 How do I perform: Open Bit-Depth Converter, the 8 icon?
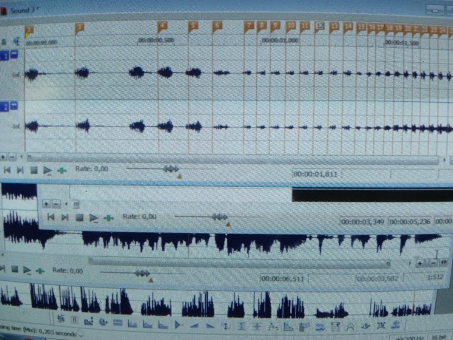click(x=75, y=320)
